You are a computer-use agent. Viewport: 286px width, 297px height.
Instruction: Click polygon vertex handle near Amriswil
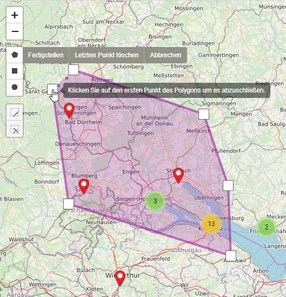[231, 256]
